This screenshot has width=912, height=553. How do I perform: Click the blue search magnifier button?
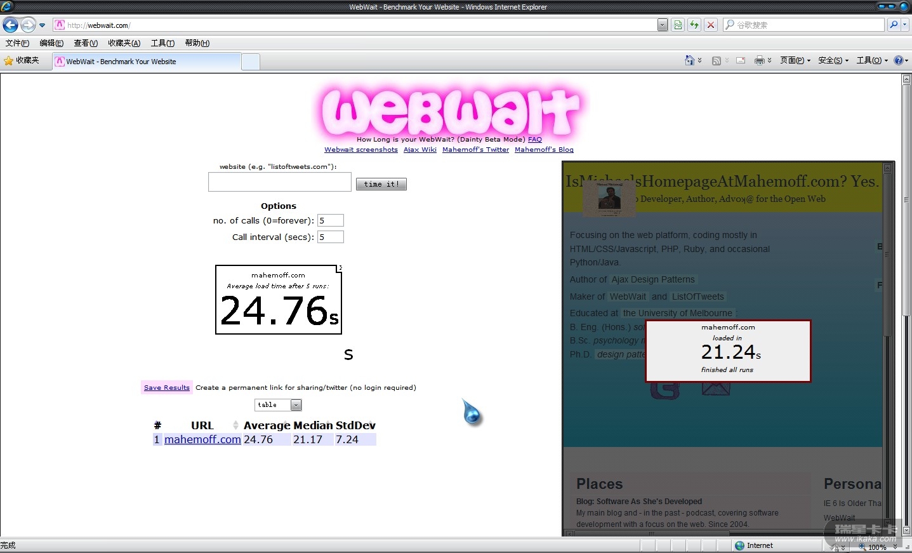coord(894,25)
